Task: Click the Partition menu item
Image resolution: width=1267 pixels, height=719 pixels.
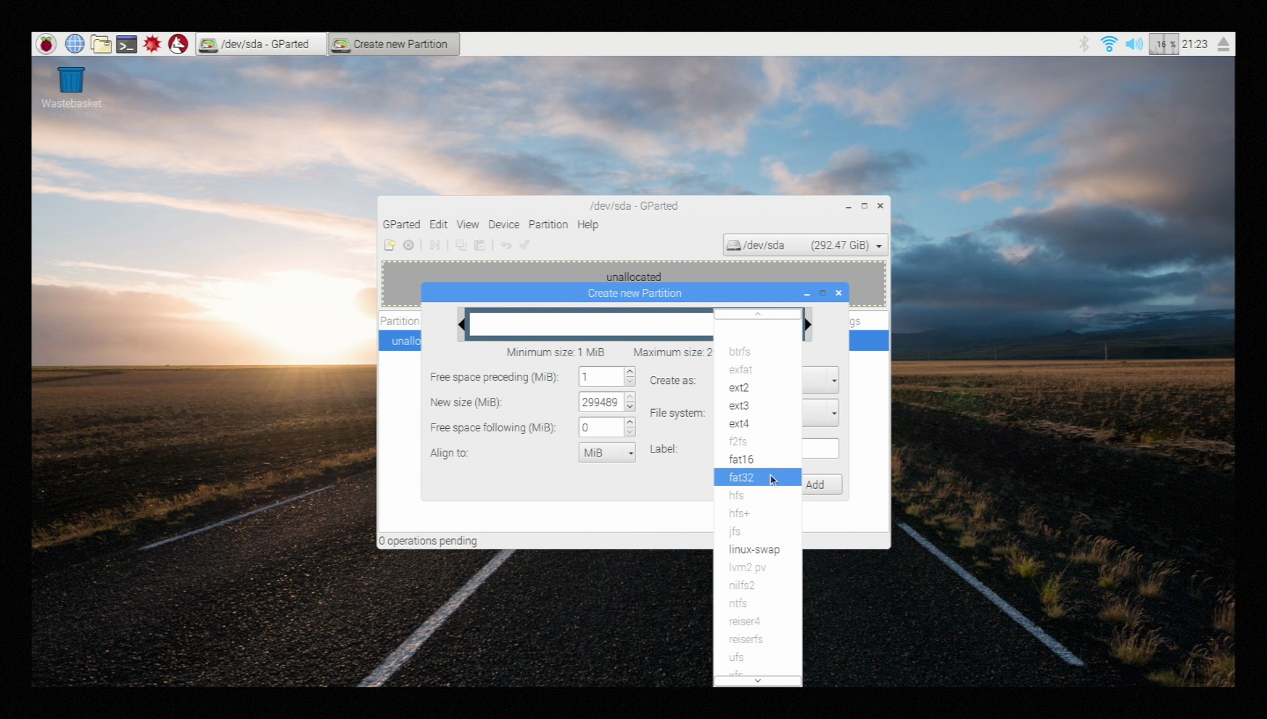Action: (547, 224)
